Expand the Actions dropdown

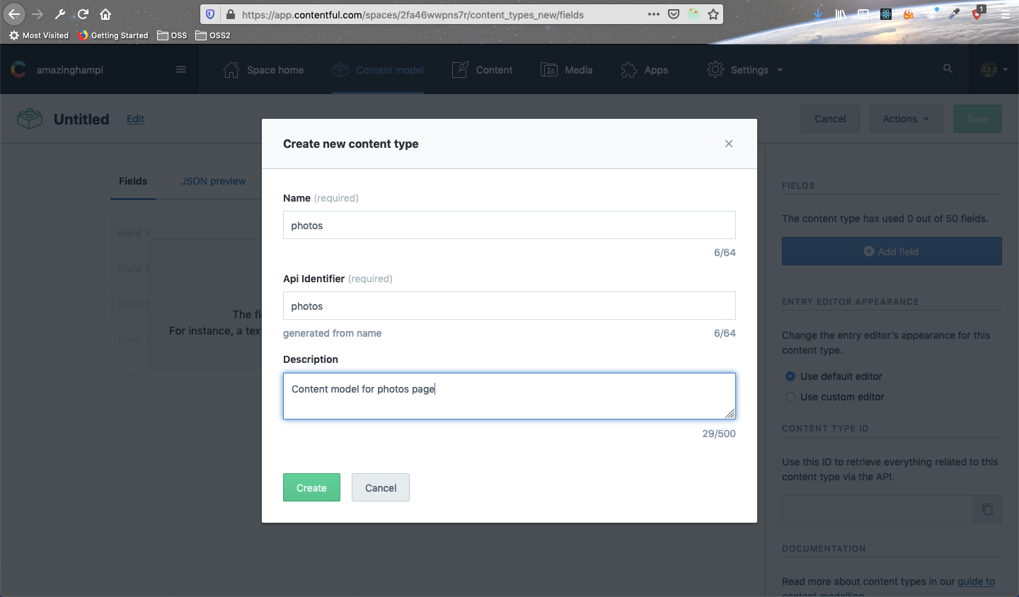click(x=906, y=119)
